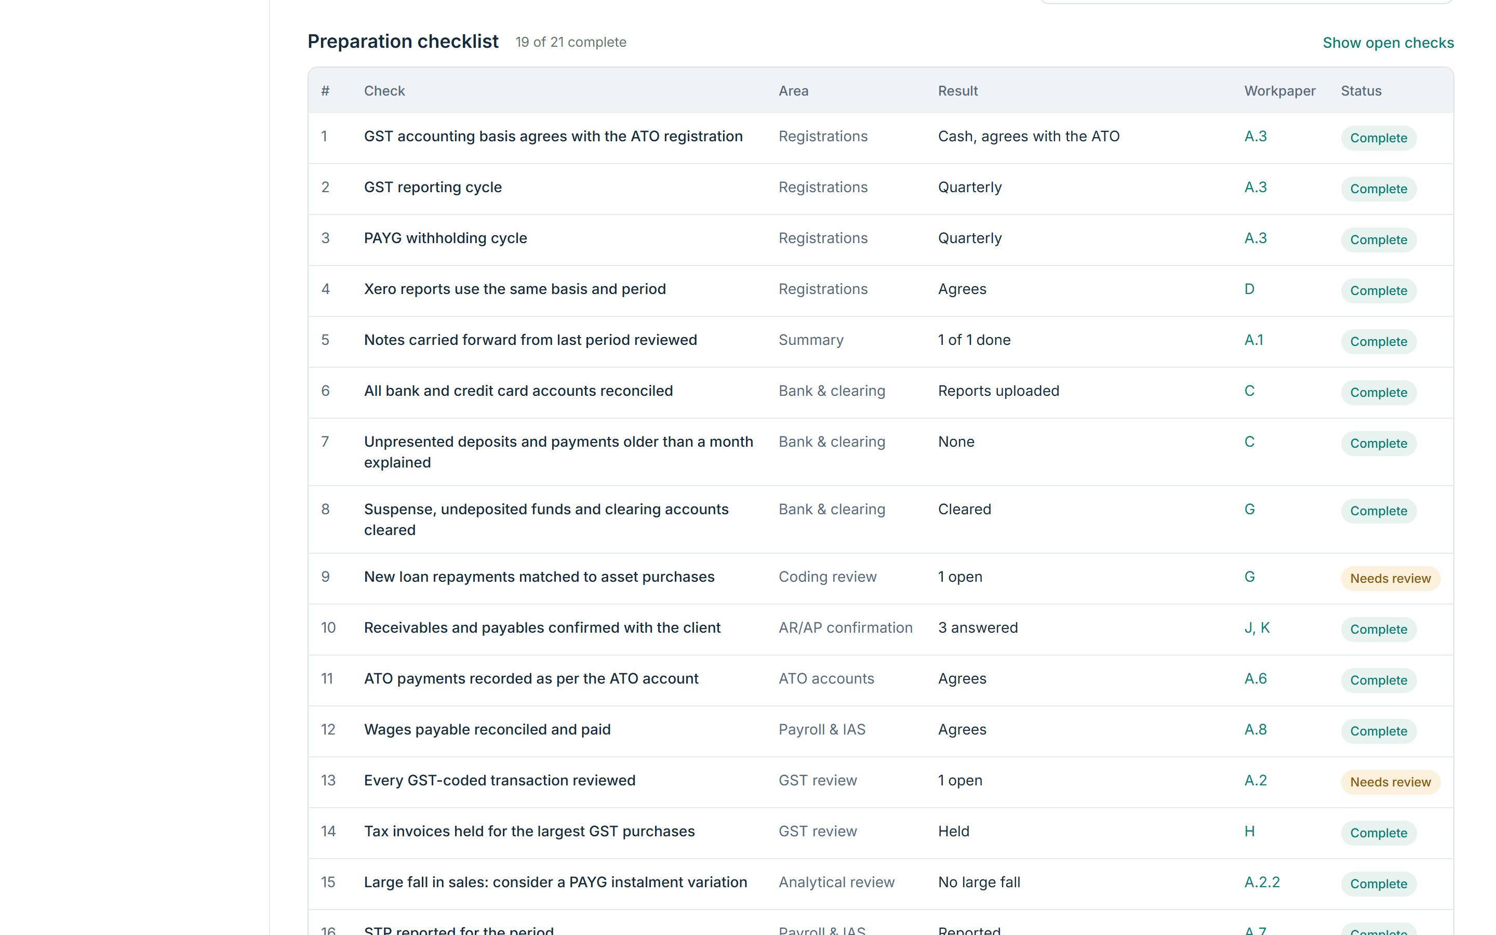Select the PAYG withholding cycle check row
Viewport: 1496px width, 935px height.
(x=880, y=240)
